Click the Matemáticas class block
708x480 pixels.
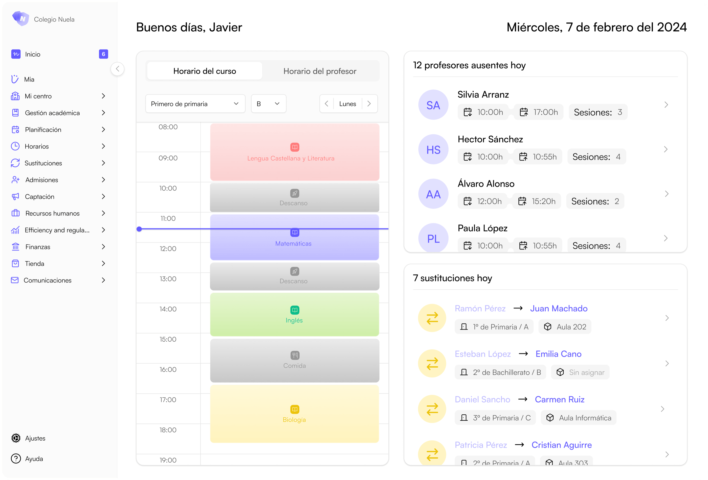click(x=295, y=237)
